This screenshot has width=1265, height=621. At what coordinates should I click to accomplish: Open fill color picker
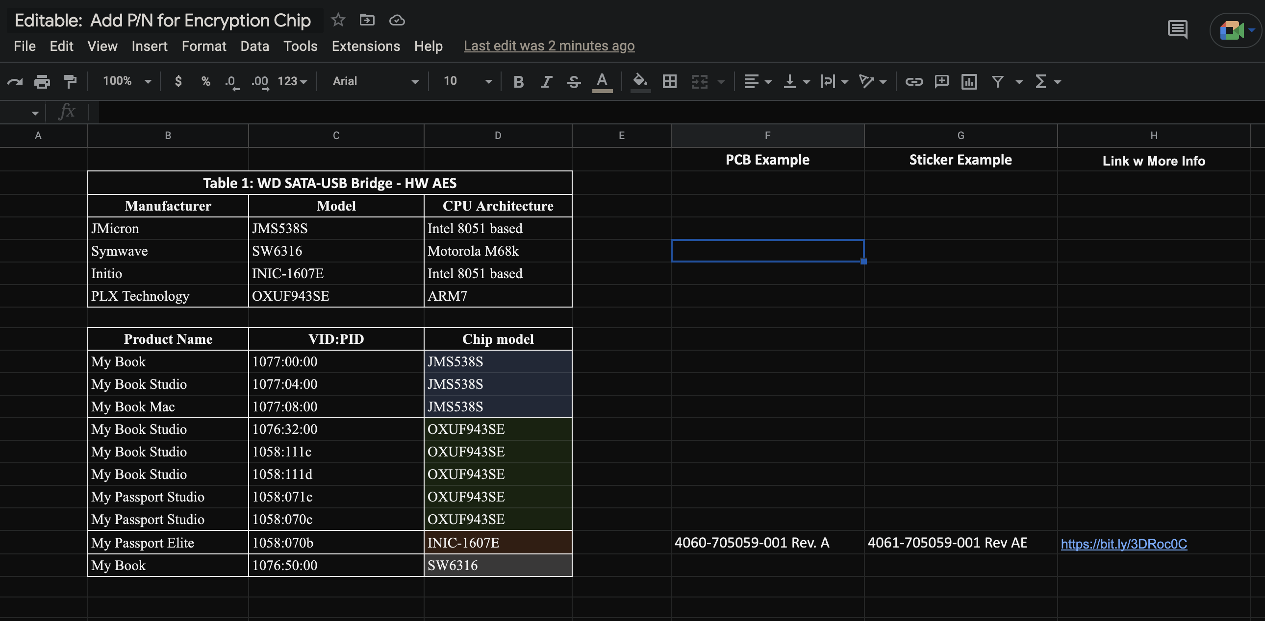click(640, 82)
